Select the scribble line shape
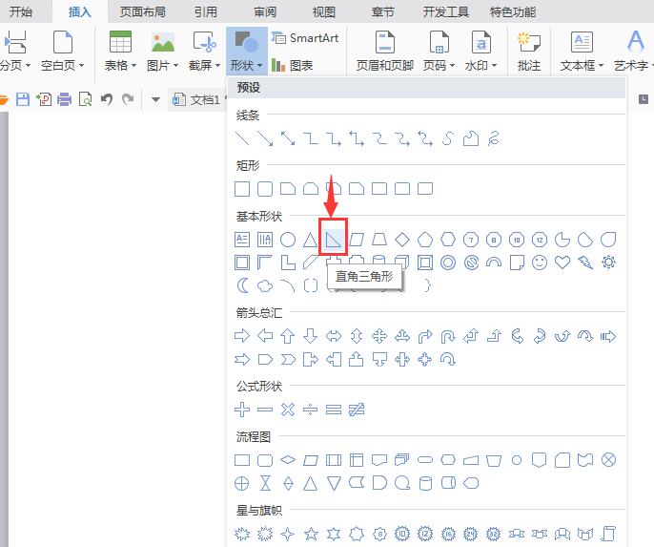Screen dimensions: 654x547 (x=494, y=138)
